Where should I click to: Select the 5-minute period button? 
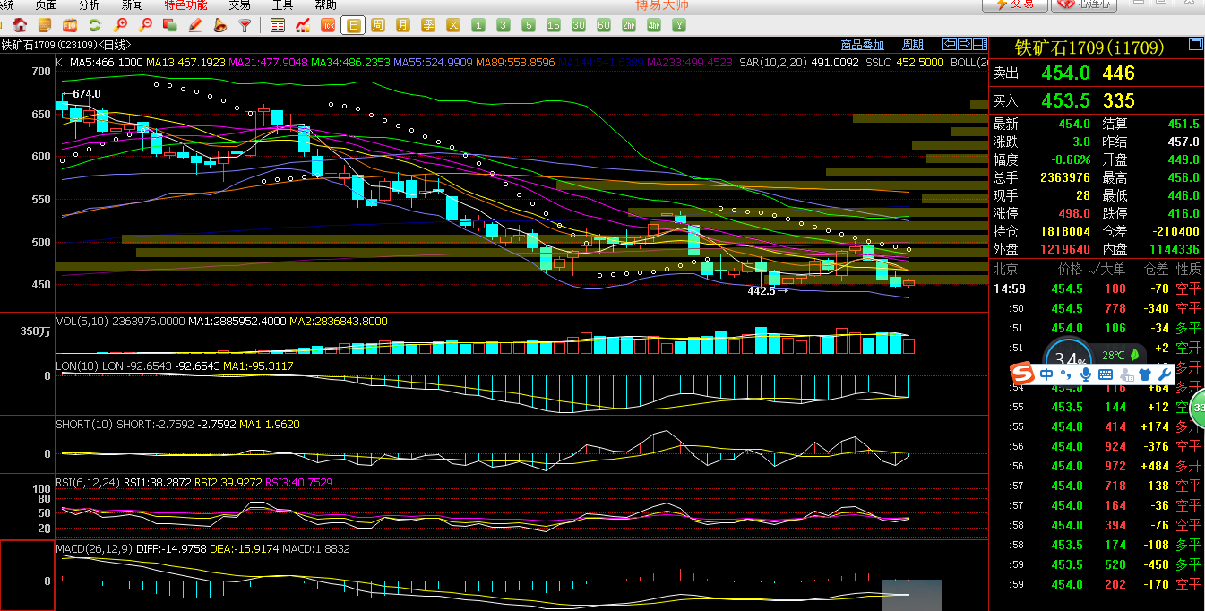[x=529, y=25]
